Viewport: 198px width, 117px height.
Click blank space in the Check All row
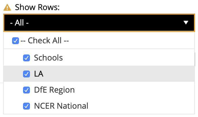click(x=131, y=40)
